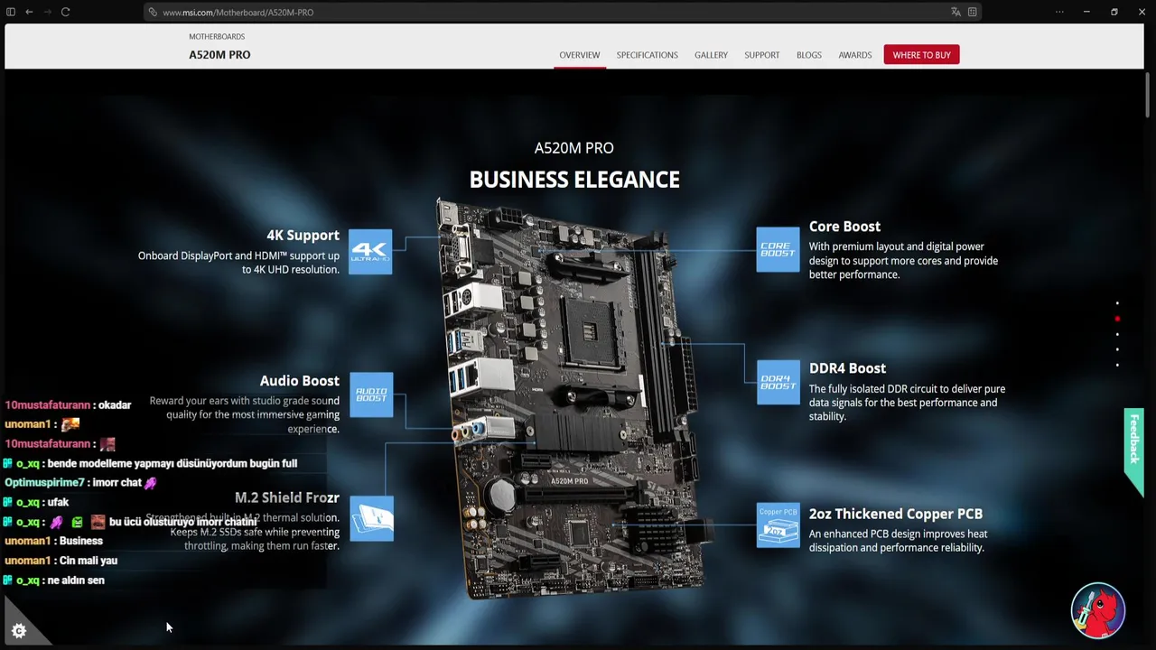The height and width of the screenshot is (650, 1156).
Task: Click the BUSINESS ELEGANCE headline
Action: click(574, 180)
